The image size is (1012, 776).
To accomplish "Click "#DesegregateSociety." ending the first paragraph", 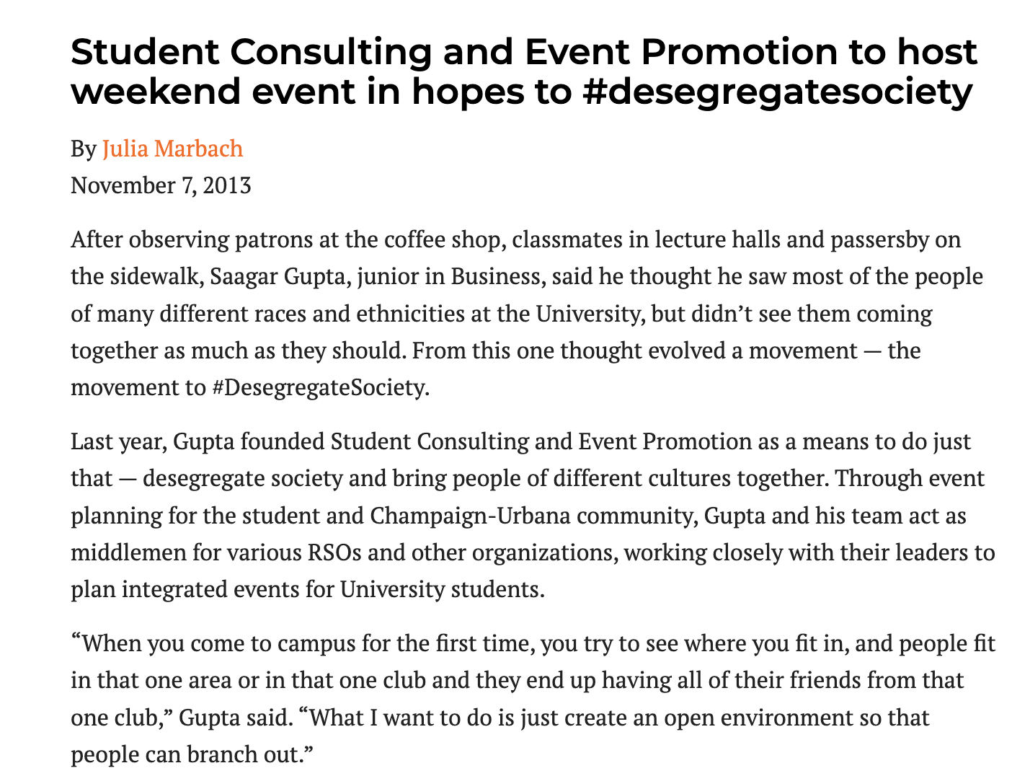I will coord(321,387).
